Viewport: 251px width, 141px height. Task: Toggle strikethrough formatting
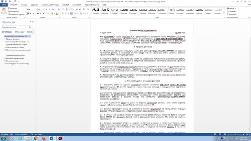[x=38, y=14]
